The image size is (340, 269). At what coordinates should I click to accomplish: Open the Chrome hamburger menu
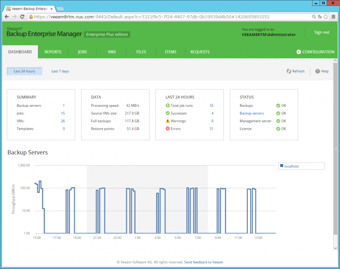click(x=334, y=17)
